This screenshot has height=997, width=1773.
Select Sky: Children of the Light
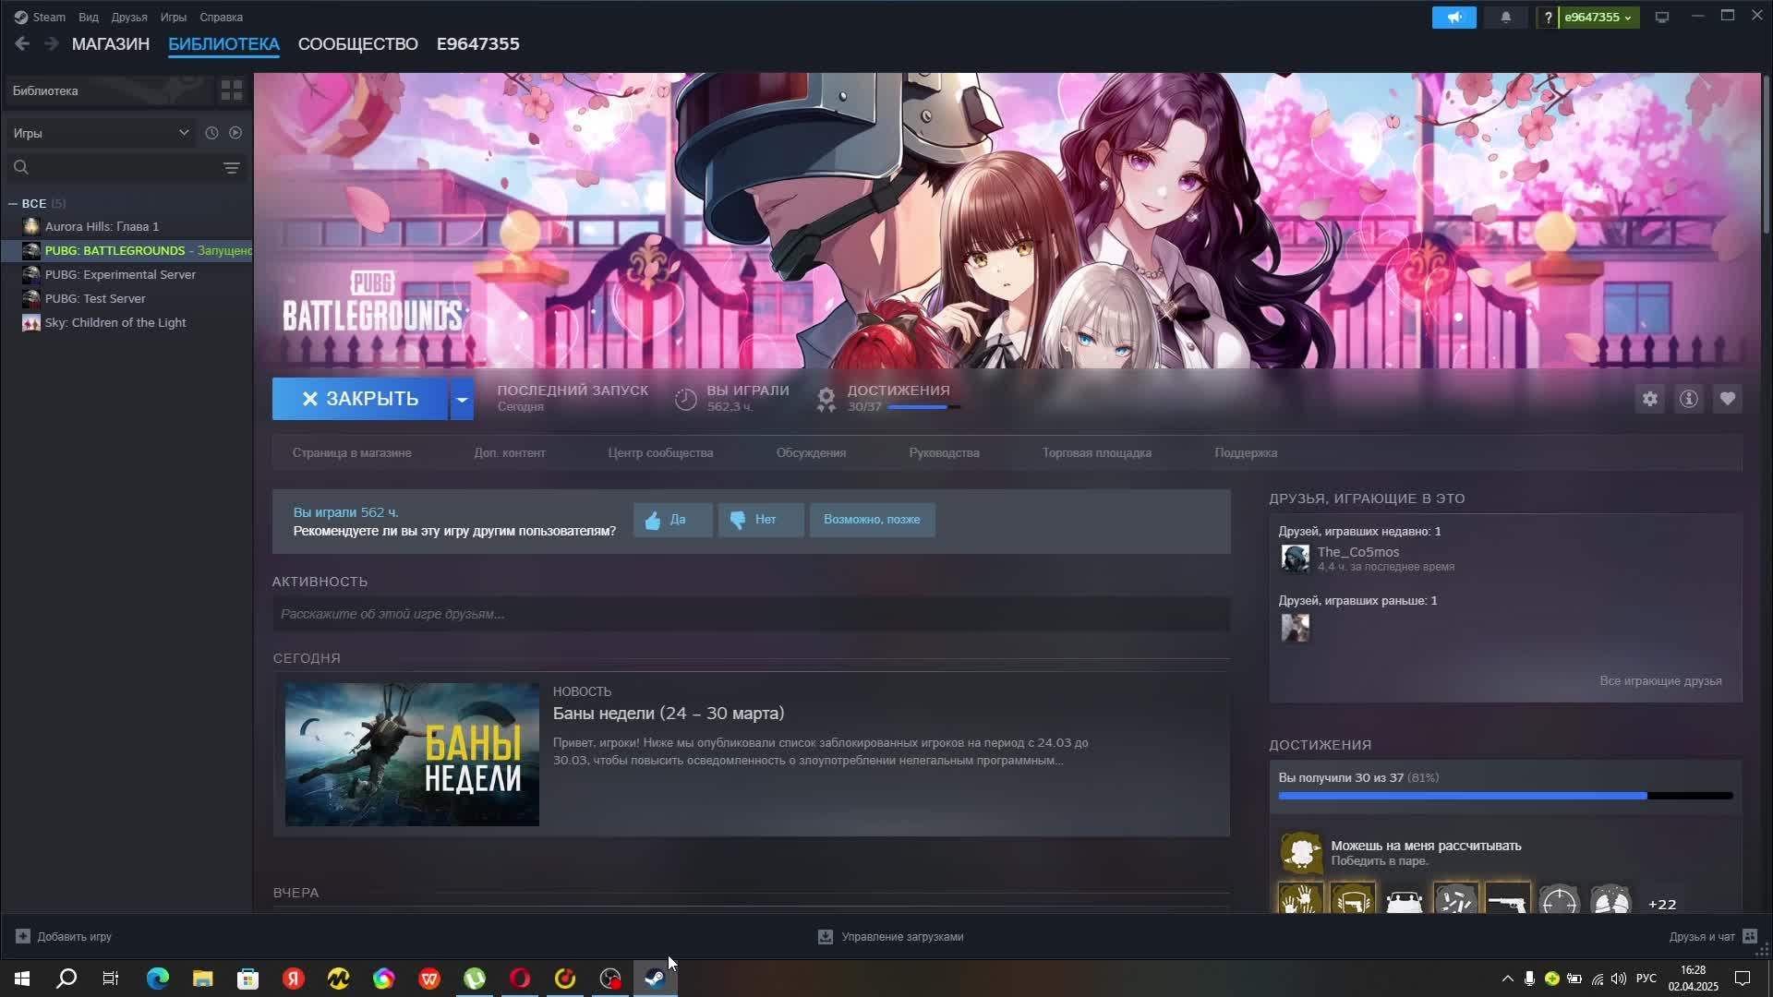127,322
